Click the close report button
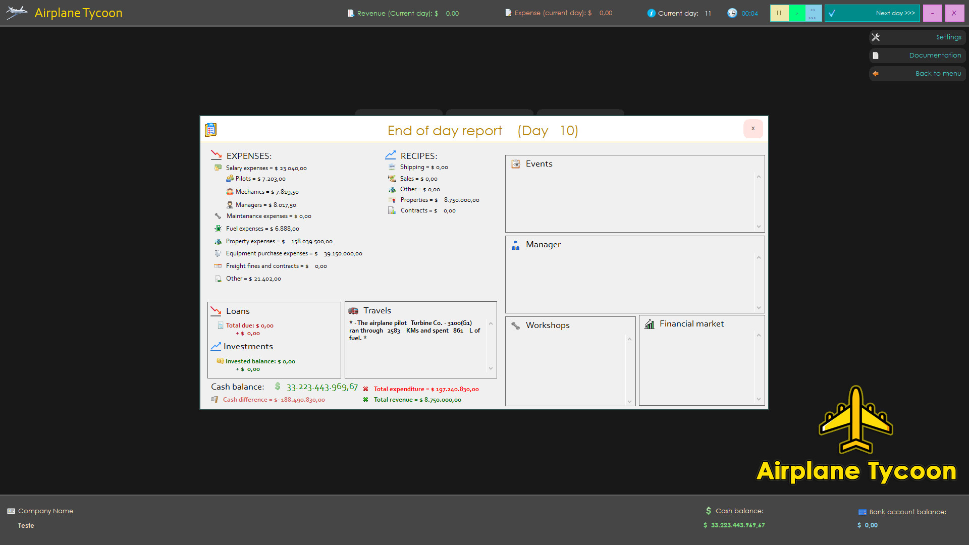Viewport: 969px width, 545px height. click(x=752, y=129)
